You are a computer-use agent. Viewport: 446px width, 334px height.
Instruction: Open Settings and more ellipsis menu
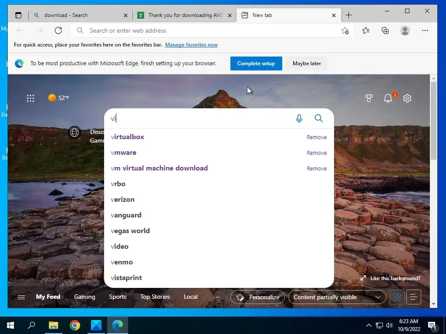[x=425, y=30]
